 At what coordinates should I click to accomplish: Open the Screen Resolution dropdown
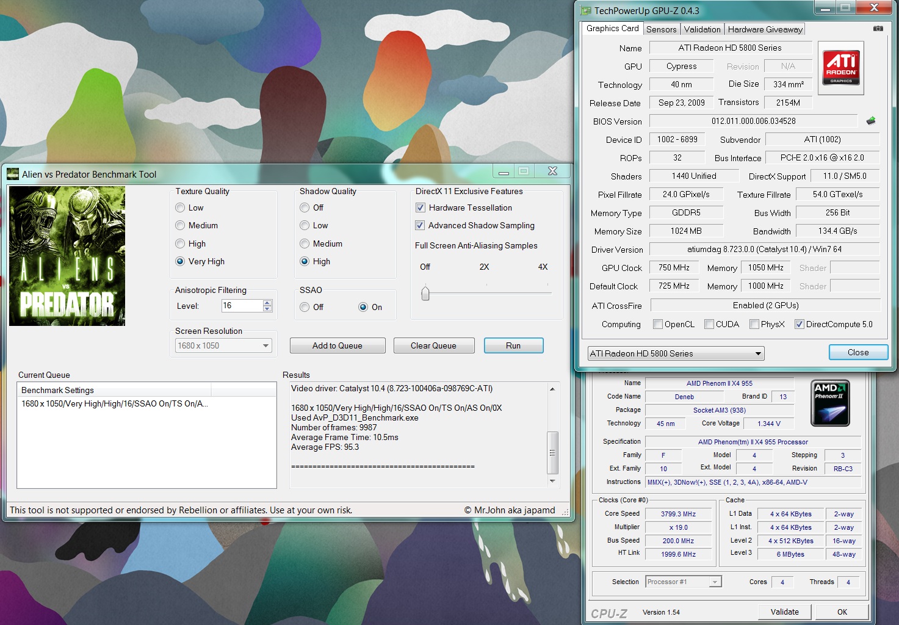point(223,346)
